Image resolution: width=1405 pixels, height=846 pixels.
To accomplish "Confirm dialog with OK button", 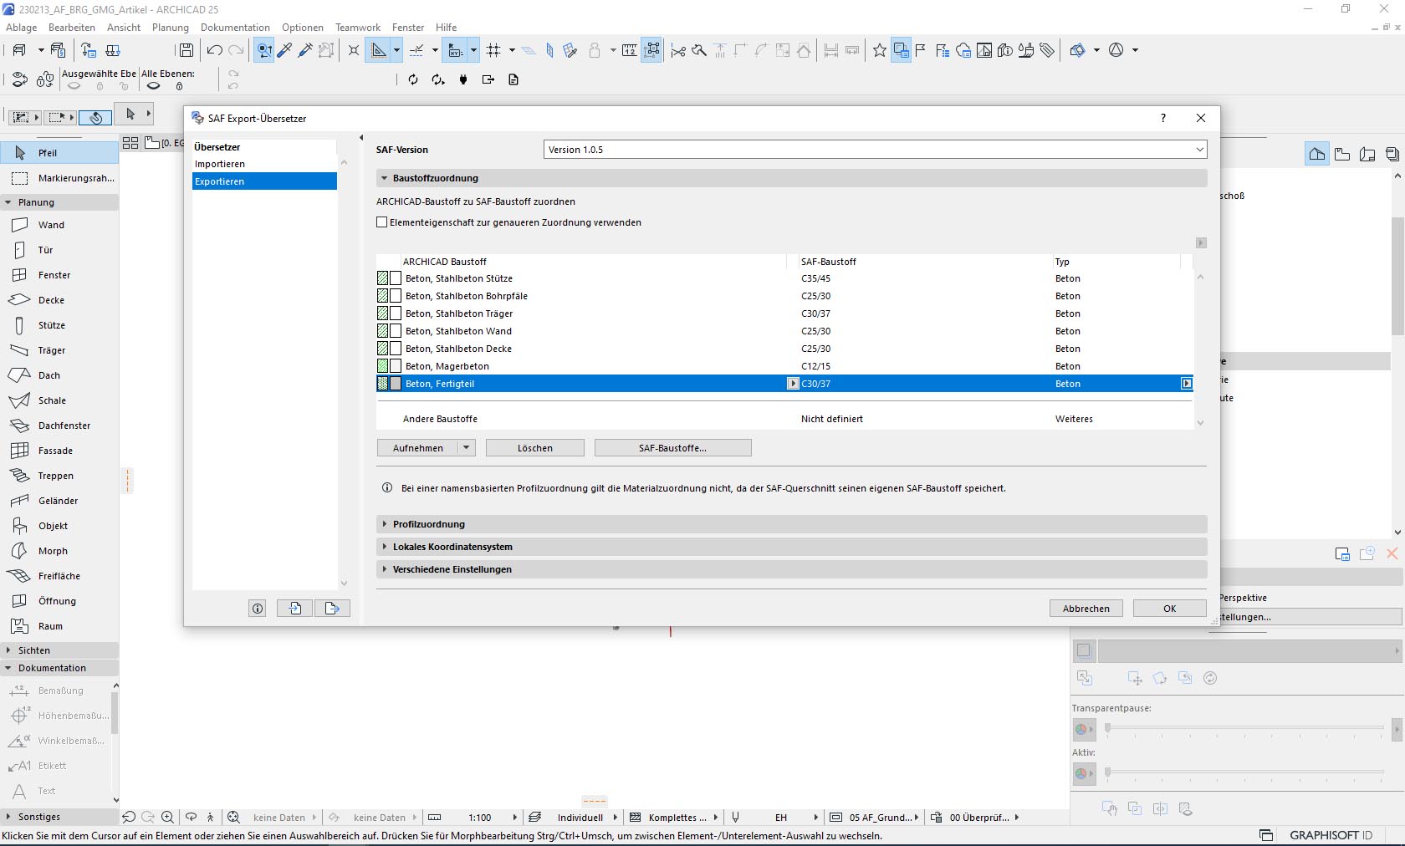I will (x=1170, y=609).
